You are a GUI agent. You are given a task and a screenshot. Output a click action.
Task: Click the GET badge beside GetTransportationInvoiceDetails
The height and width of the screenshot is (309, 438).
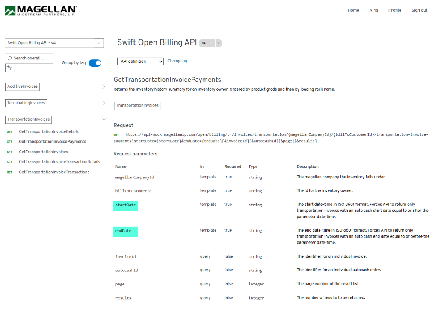point(10,131)
